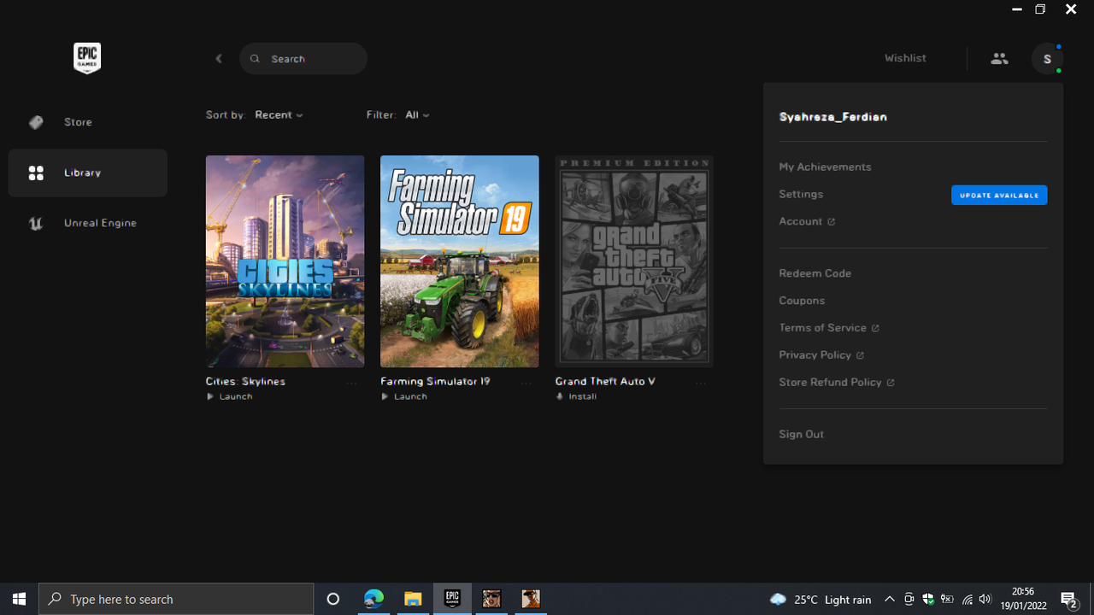1094x615 pixels.
Task: Click the Cities: Skylines title text
Action: coord(245,381)
